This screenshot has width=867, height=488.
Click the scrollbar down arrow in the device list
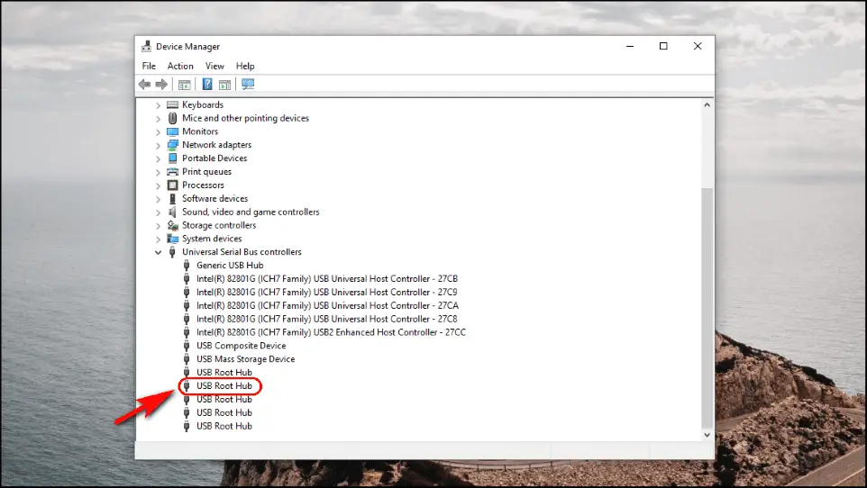[x=707, y=435]
